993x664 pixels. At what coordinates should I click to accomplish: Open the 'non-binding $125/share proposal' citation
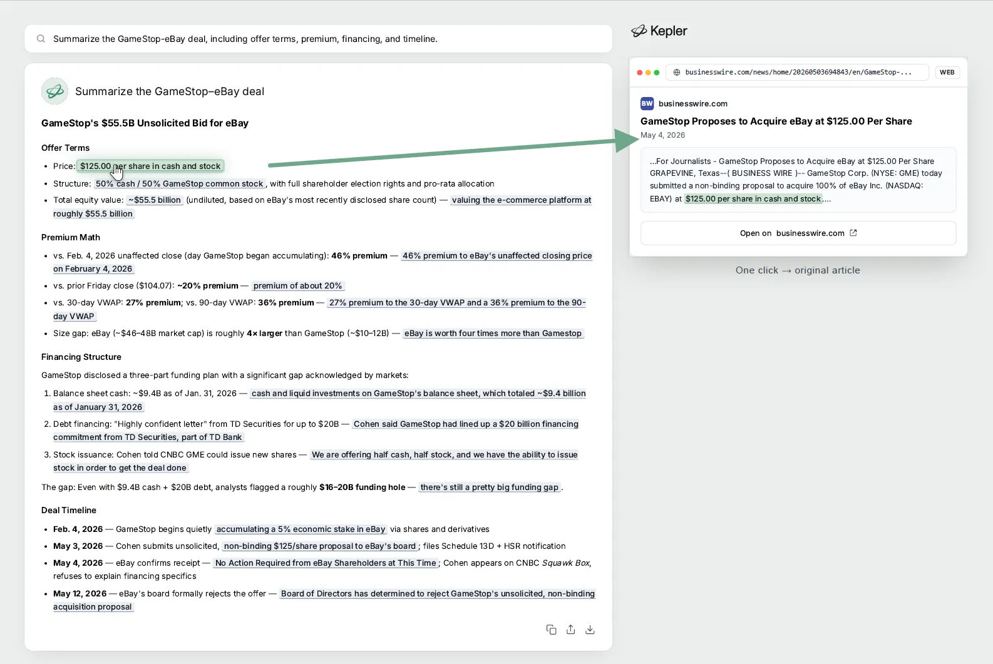[x=320, y=546]
